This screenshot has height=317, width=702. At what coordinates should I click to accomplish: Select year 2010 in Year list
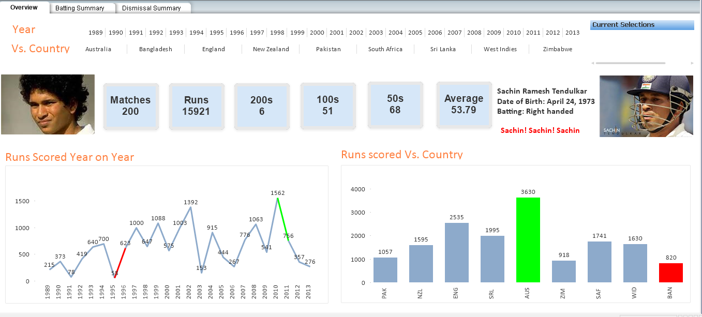514,33
